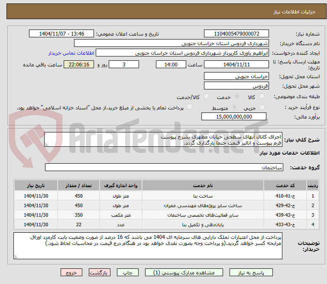Click service code ج-41-410 cell
This screenshot has height=284, width=327.
point(285,196)
